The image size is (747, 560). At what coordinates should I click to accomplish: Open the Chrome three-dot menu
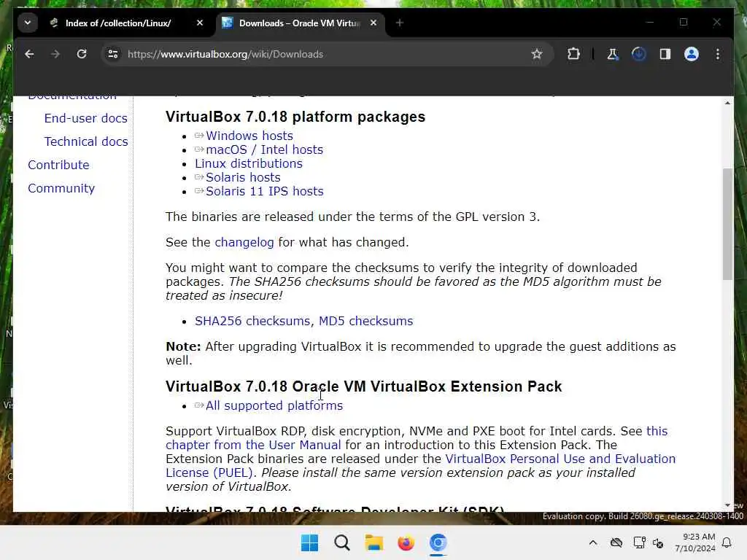tap(718, 54)
